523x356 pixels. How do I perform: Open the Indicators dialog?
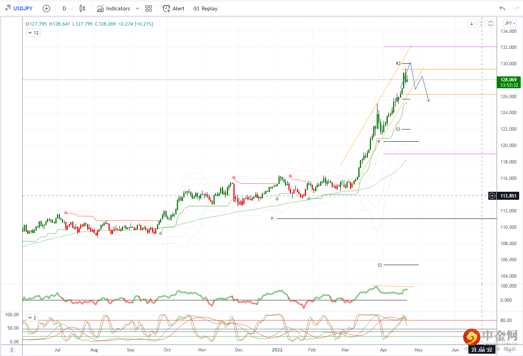tap(113, 8)
